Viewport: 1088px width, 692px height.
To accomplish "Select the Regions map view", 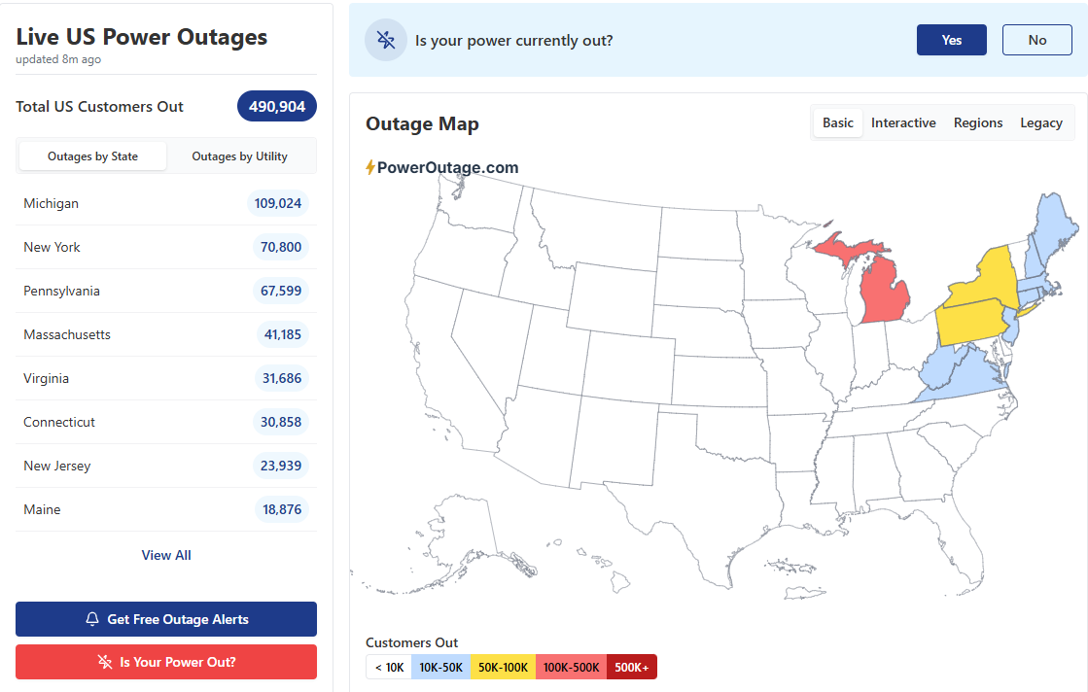I will pos(978,122).
